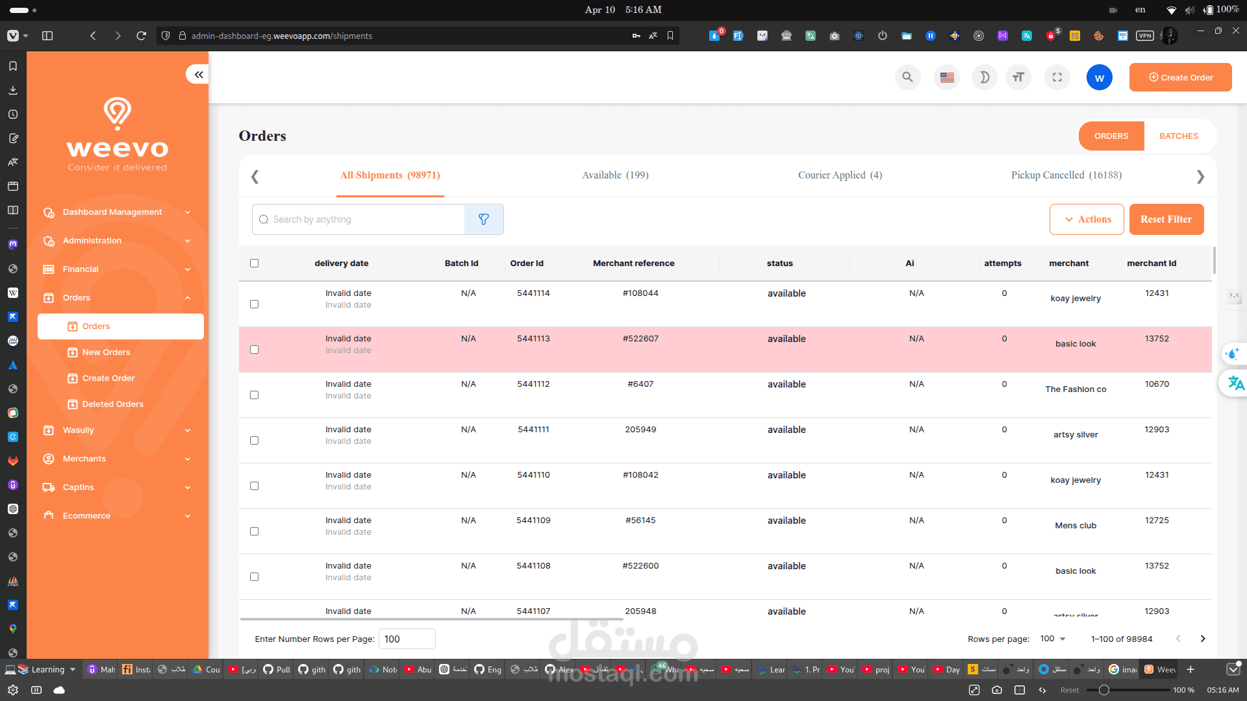Click the browser zoom slider in status bar
Viewport: 1247px width, 701px height.
click(1103, 690)
